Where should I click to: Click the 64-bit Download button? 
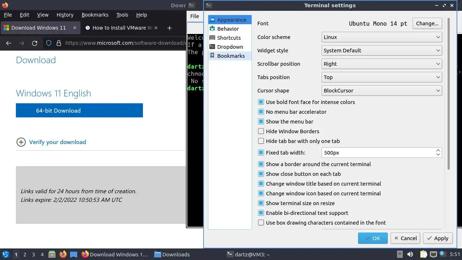tap(79, 110)
